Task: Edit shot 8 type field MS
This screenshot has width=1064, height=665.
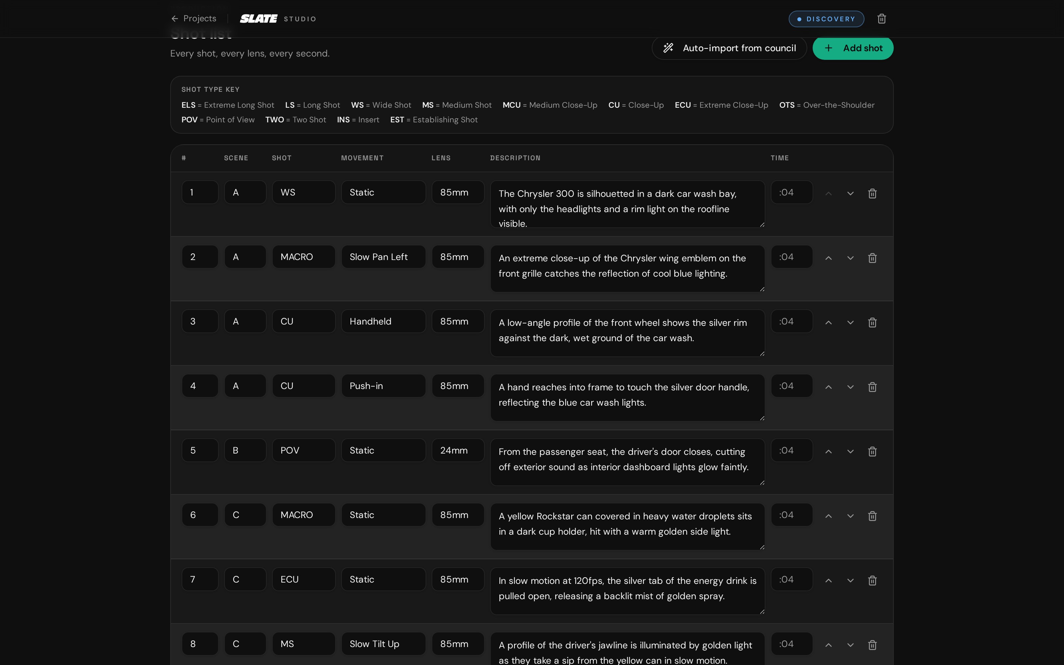Action: point(304,644)
